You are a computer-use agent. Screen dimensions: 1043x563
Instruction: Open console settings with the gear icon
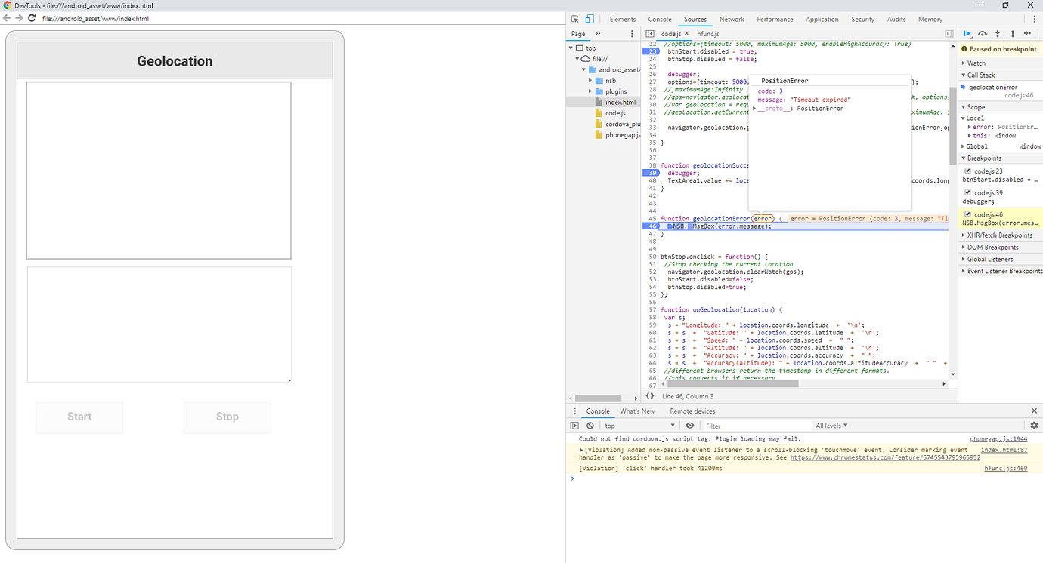tap(1034, 425)
